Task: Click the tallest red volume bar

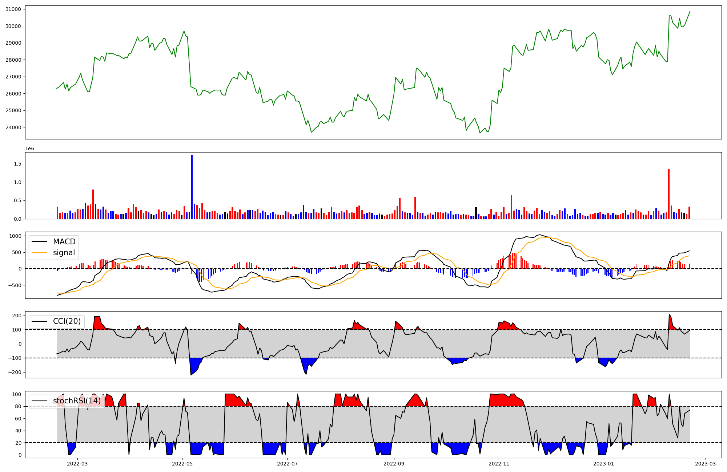Action: tap(668, 194)
